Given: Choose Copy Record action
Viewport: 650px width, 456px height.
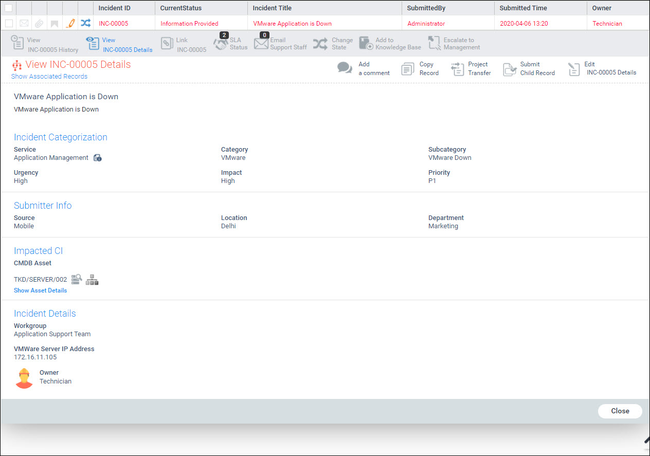Looking at the screenshot, I should pyautogui.click(x=420, y=68).
